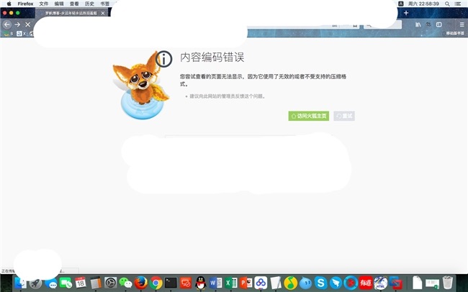Image resolution: width=468 pixels, height=292 pixels.
Task: Open Youdao dictionary red icon in dock
Action: click(366, 283)
